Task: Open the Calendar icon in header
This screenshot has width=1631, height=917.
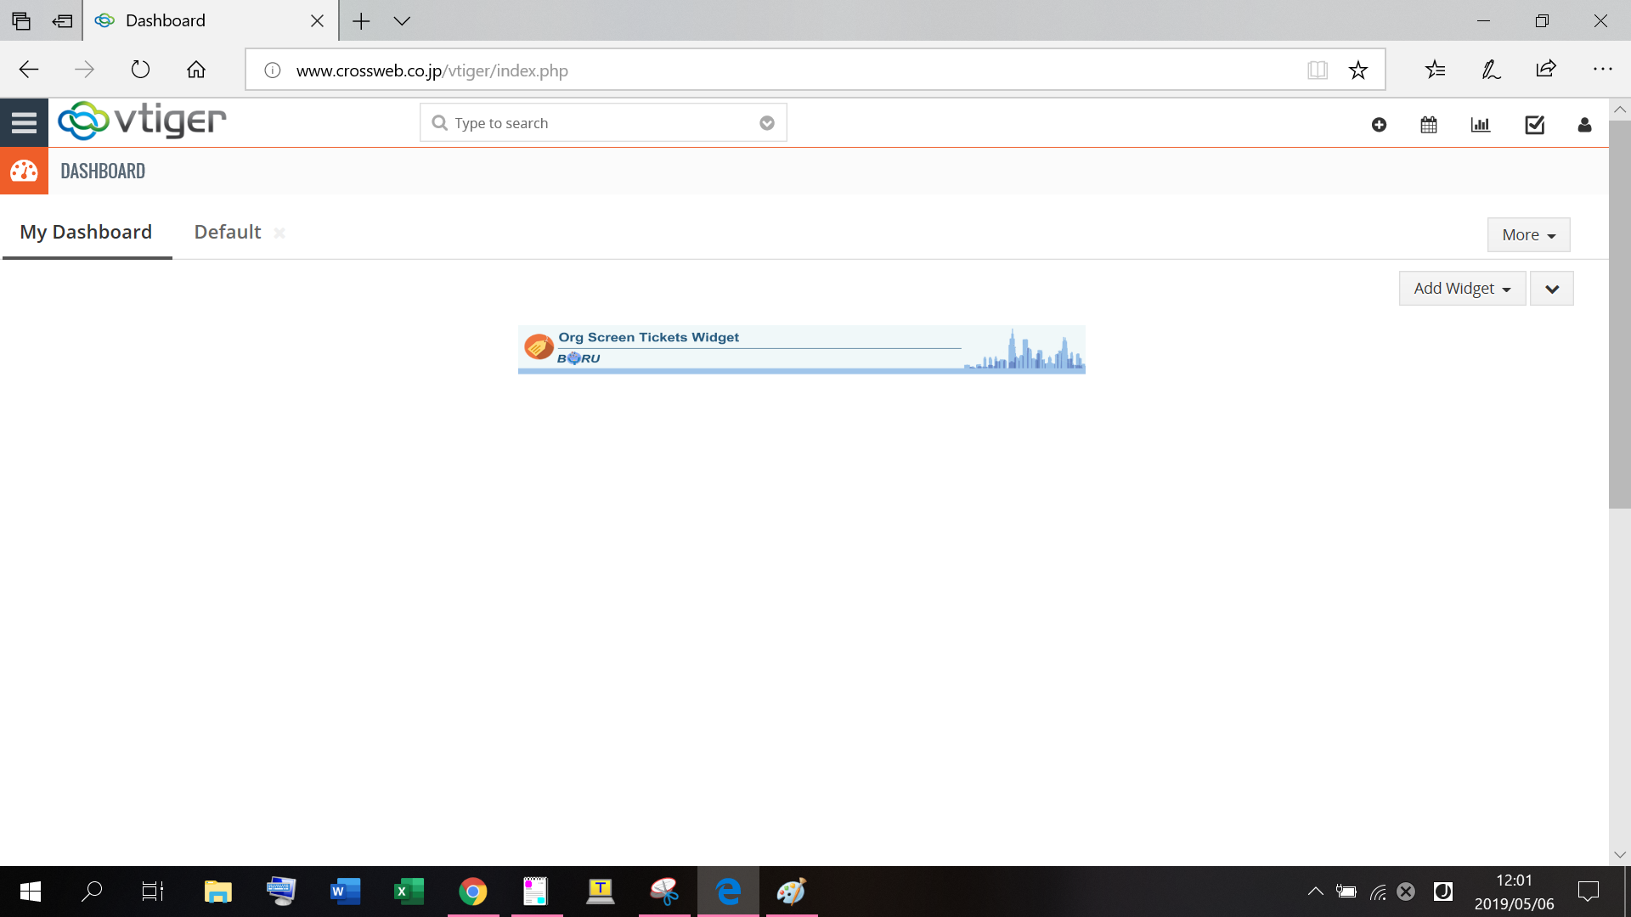Action: [x=1429, y=125]
